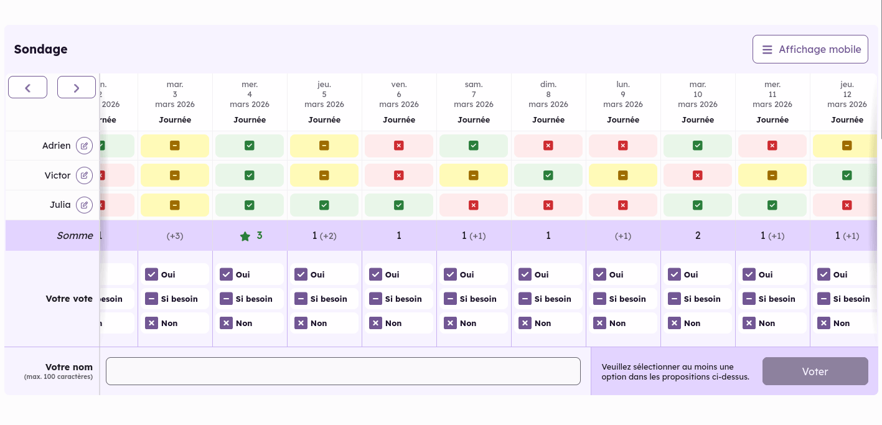
Task: Click Adrien's red cross for Friday 6 March
Action: tap(399, 146)
